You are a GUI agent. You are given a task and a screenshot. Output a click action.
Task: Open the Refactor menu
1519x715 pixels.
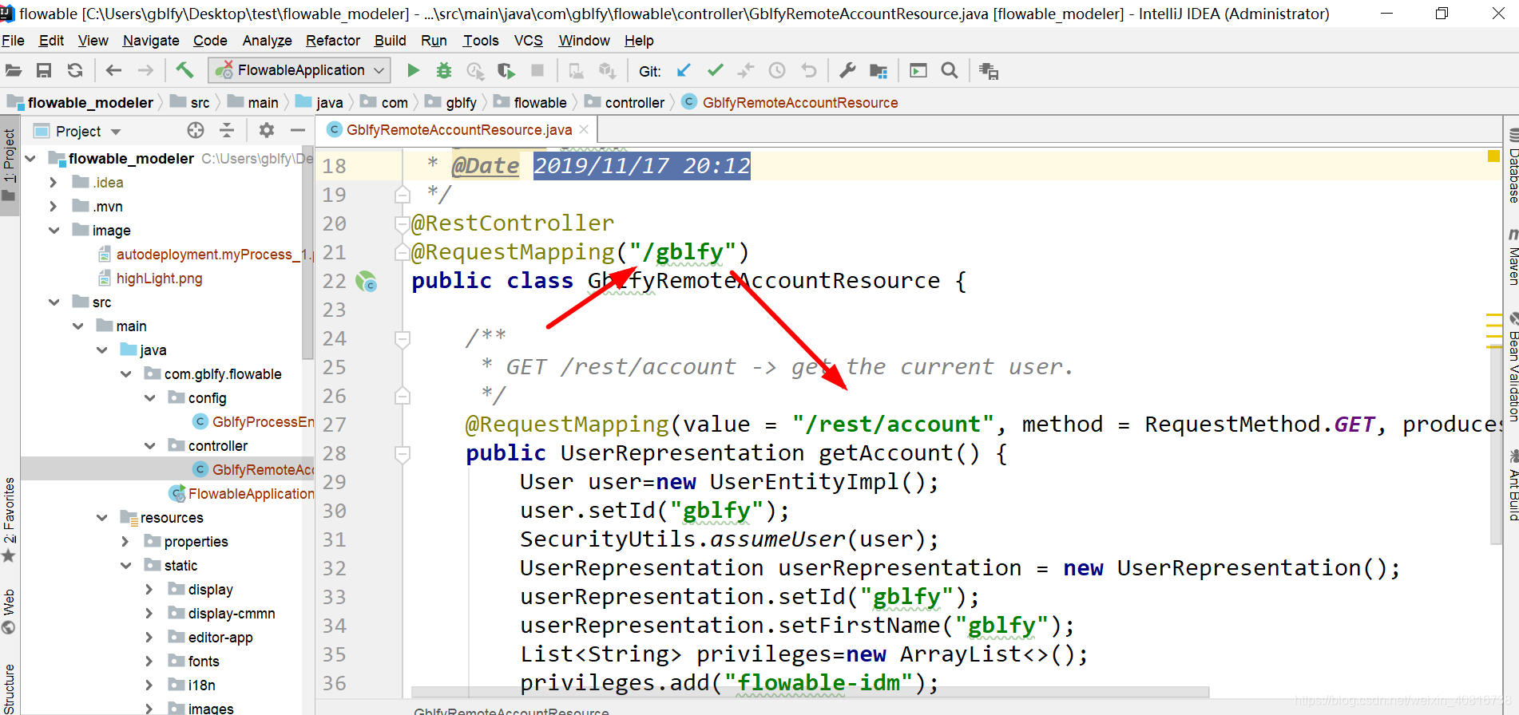[x=333, y=41]
